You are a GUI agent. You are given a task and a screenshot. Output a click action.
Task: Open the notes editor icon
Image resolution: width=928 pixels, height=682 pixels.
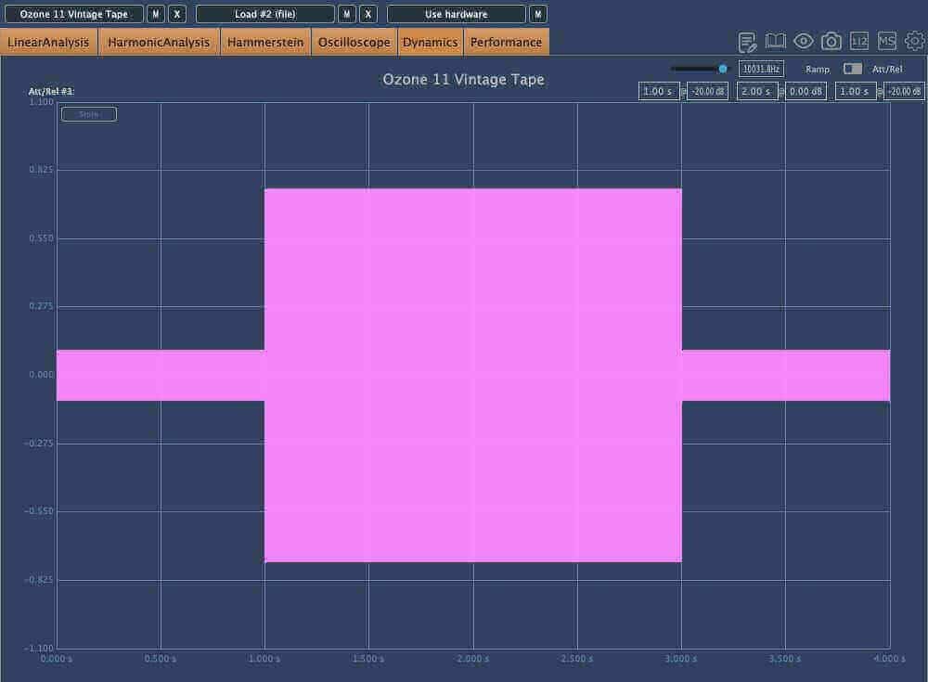[747, 42]
